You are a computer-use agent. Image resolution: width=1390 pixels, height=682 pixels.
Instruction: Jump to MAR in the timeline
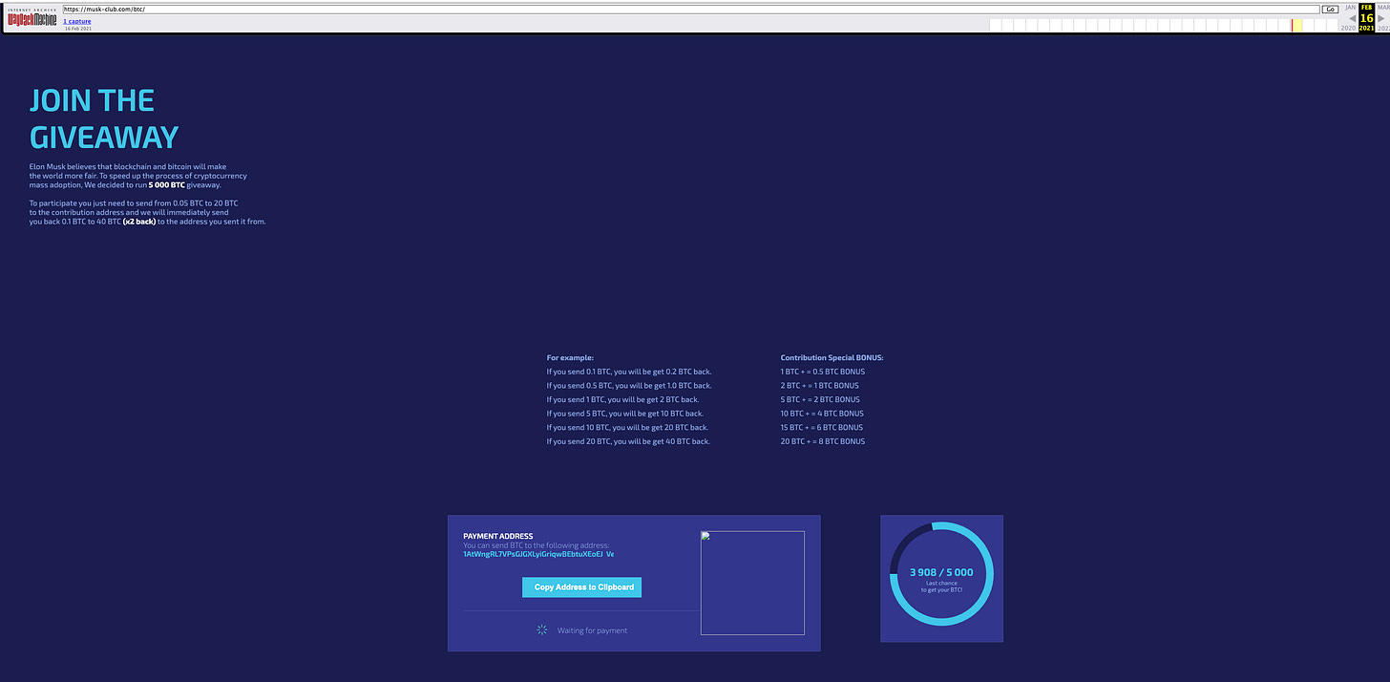(1383, 7)
